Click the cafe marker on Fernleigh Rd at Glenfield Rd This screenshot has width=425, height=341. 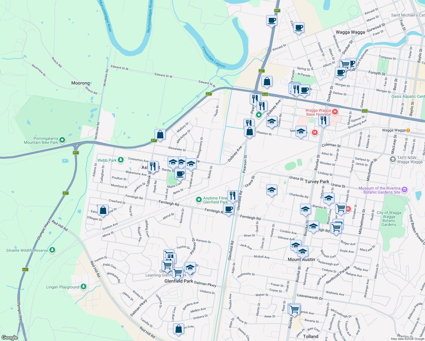[229, 210]
